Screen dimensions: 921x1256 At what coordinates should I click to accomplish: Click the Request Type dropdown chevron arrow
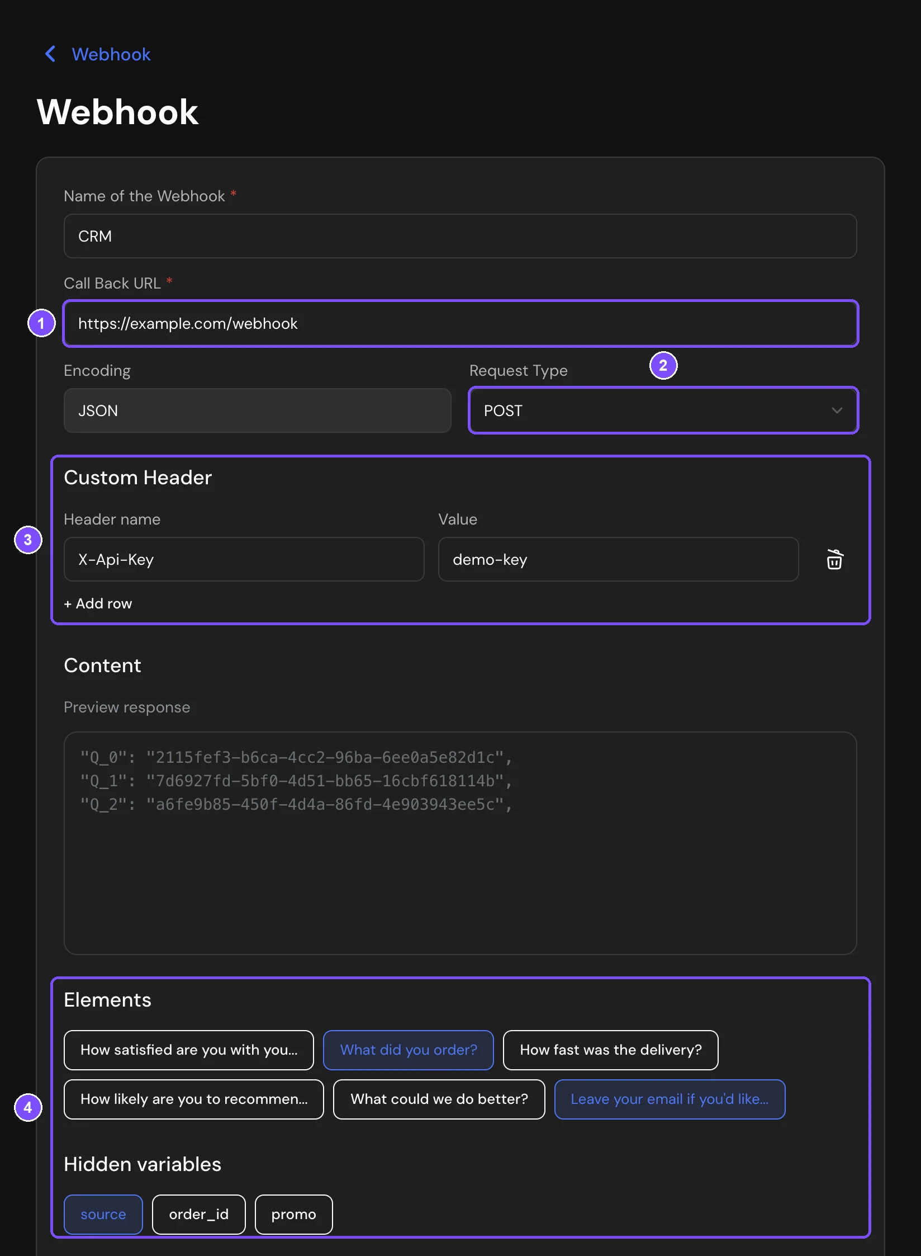tap(837, 410)
